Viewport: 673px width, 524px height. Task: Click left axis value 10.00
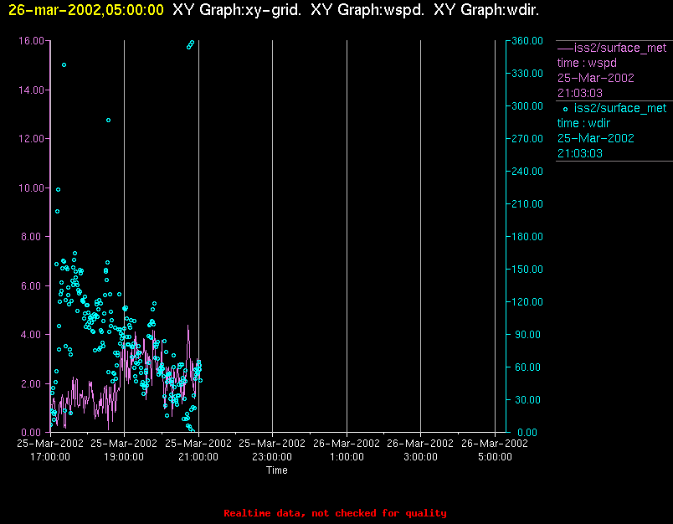(31, 188)
